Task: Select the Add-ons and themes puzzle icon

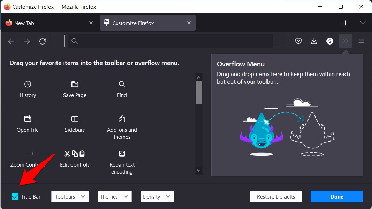Action: [x=122, y=119]
